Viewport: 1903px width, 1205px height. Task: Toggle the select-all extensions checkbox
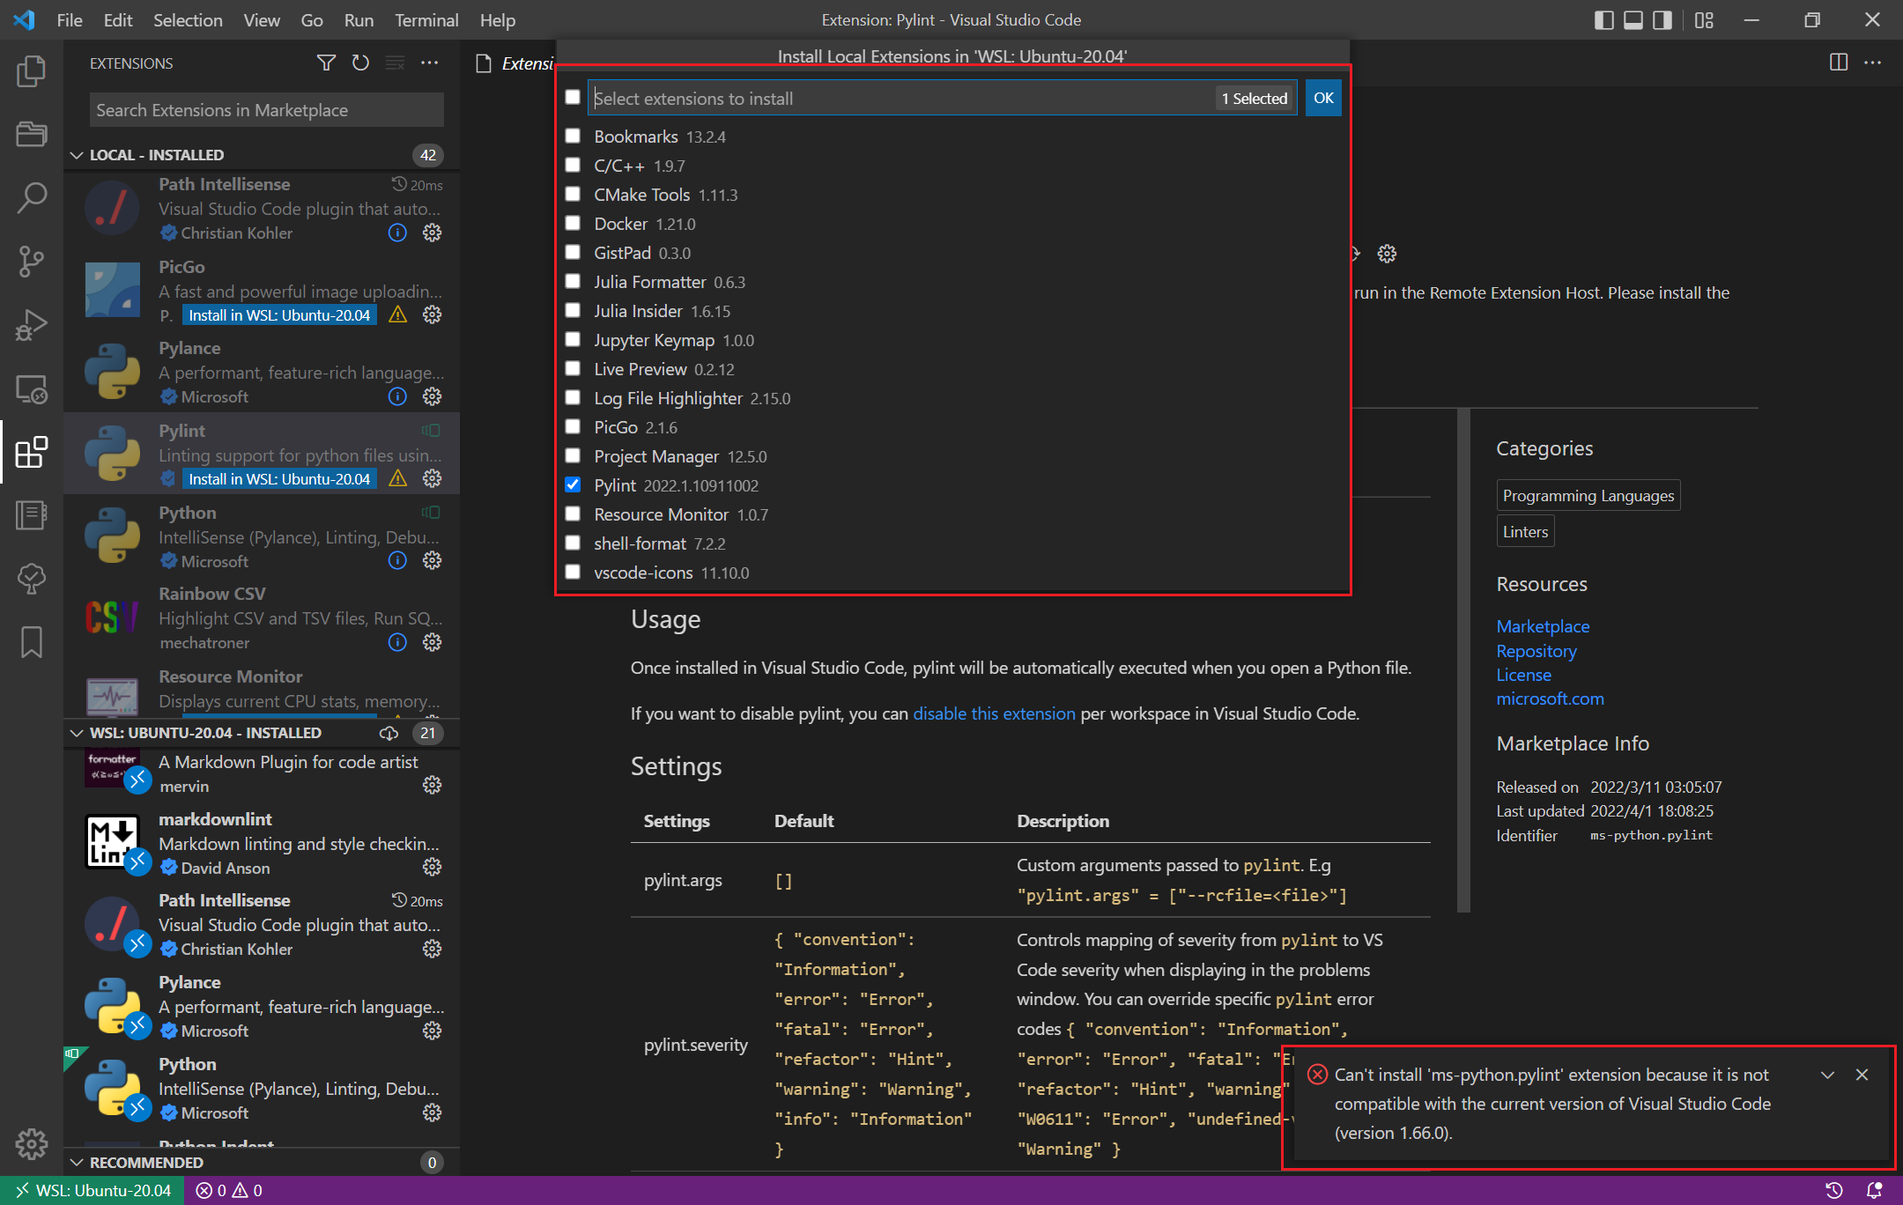tap(573, 97)
